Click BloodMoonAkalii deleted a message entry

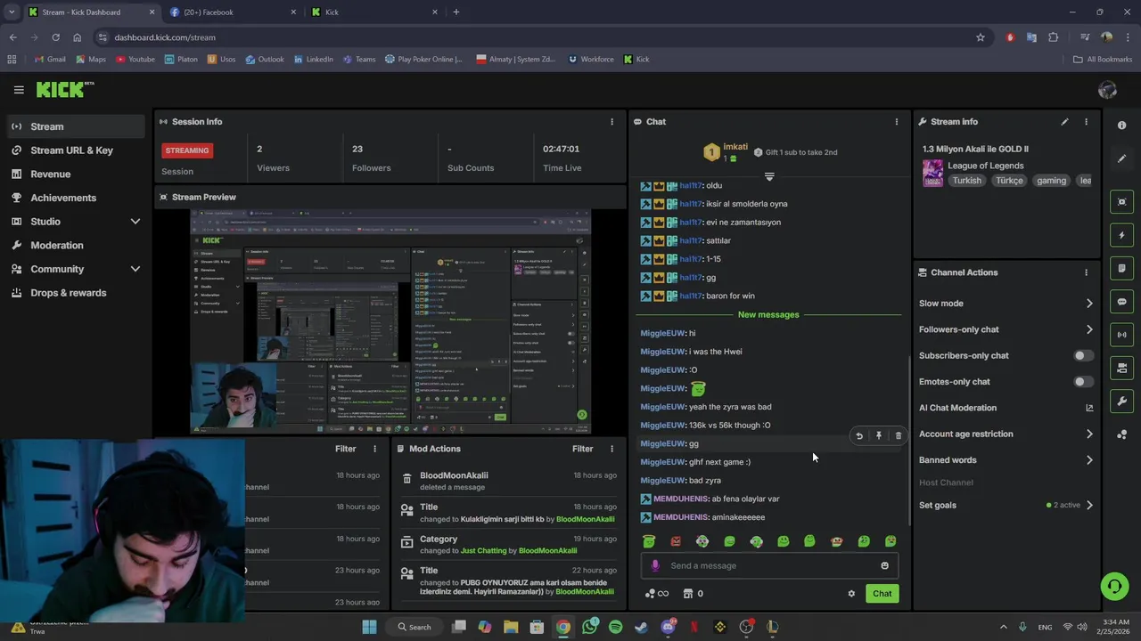(x=509, y=481)
